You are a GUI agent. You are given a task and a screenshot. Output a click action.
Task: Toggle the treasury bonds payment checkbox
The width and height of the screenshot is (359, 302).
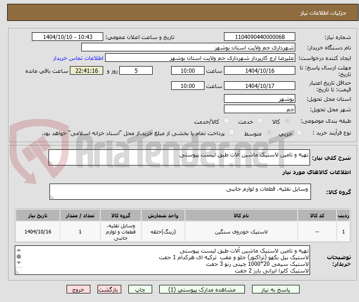point(232,132)
